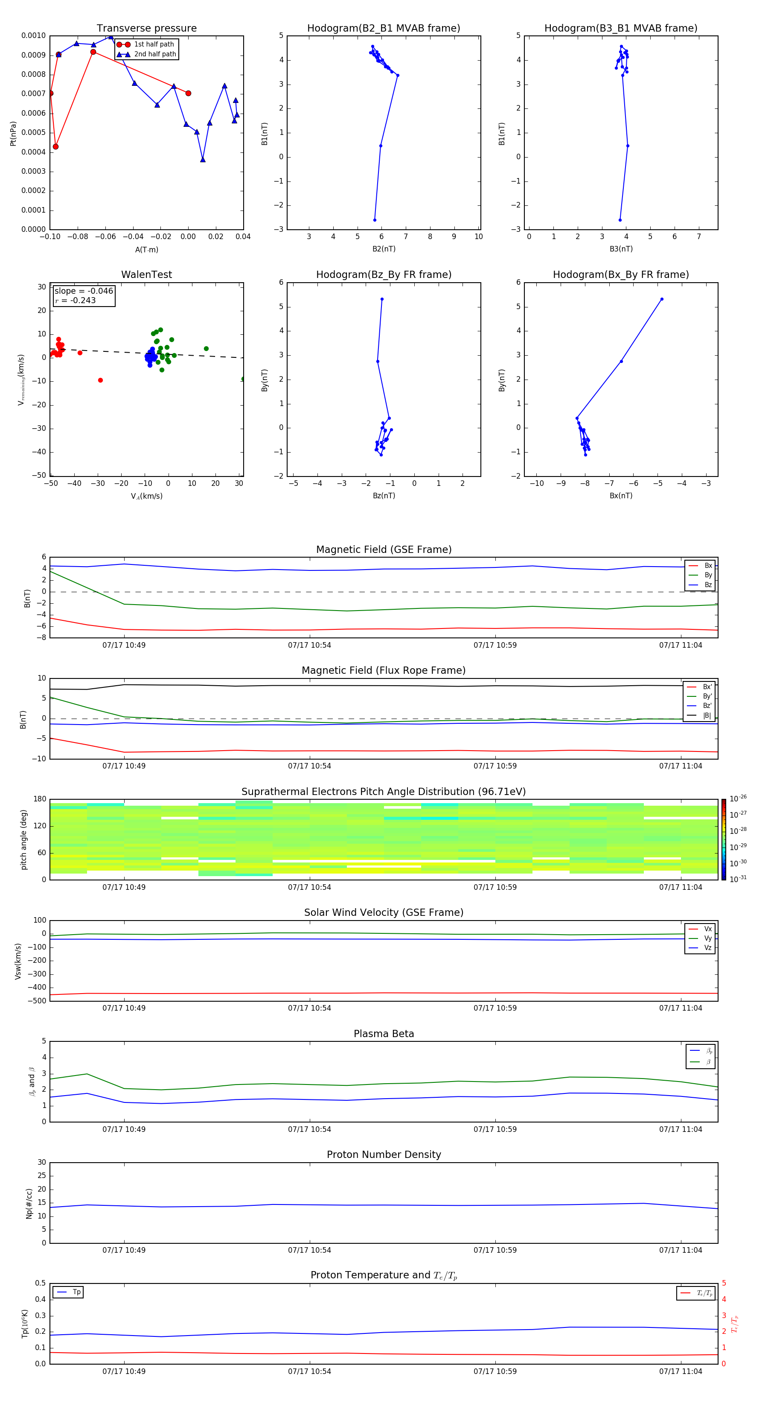Select the 'r = -0.243' annotation text

pyautogui.click(x=76, y=300)
